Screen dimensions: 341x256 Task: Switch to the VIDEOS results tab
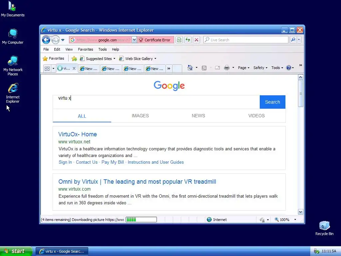tap(256, 116)
